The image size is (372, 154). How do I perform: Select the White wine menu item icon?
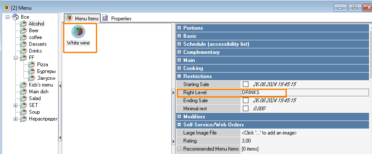coord(78,32)
